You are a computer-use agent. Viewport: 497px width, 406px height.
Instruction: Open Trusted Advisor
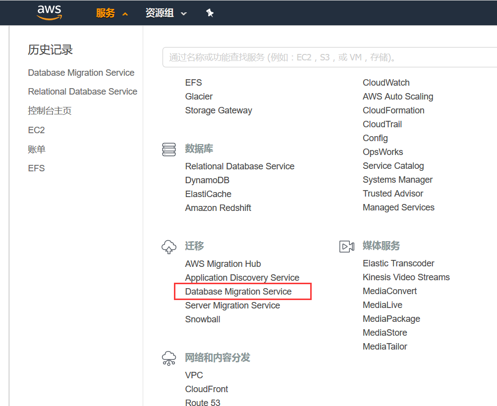point(393,194)
